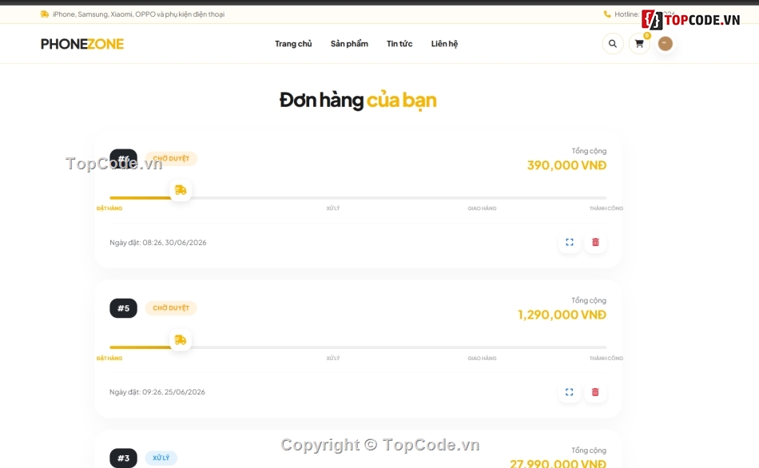Image resolution: width=759 pixels, height=468 pixels.
Task: Click the delivery truck icon in top banner
Action: coord(45,14)
